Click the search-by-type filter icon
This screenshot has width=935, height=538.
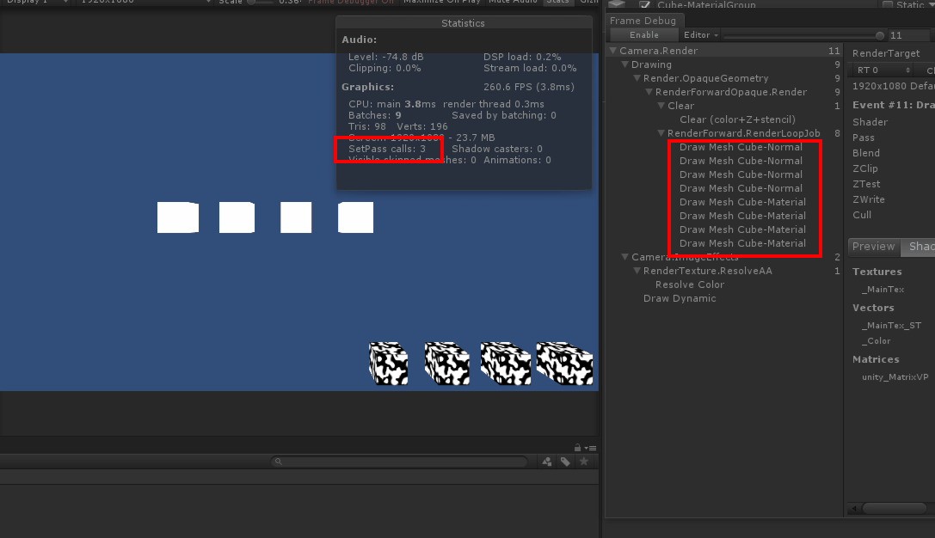click(x=547, y=462)
